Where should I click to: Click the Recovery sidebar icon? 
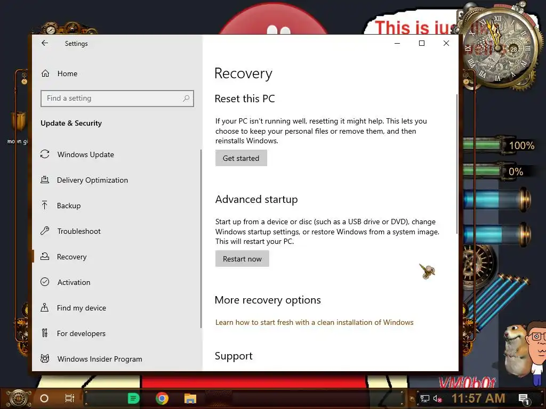coord(45,256)
